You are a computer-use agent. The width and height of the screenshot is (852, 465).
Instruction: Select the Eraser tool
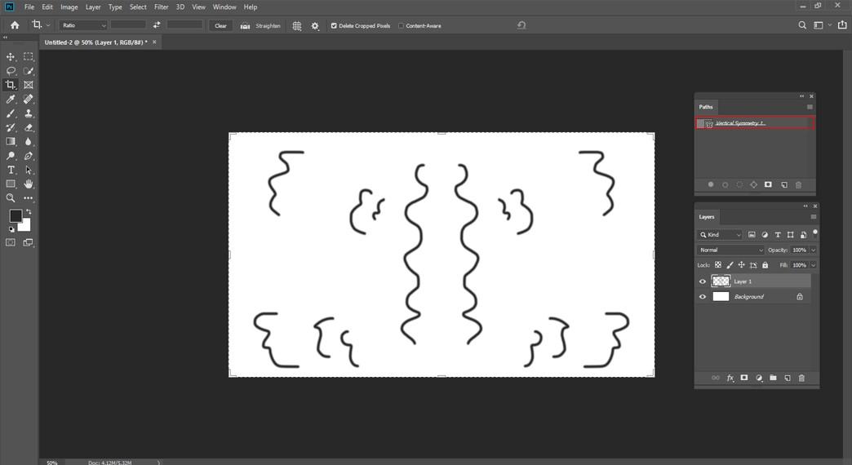pyautogui.click(x=29, y=127)
